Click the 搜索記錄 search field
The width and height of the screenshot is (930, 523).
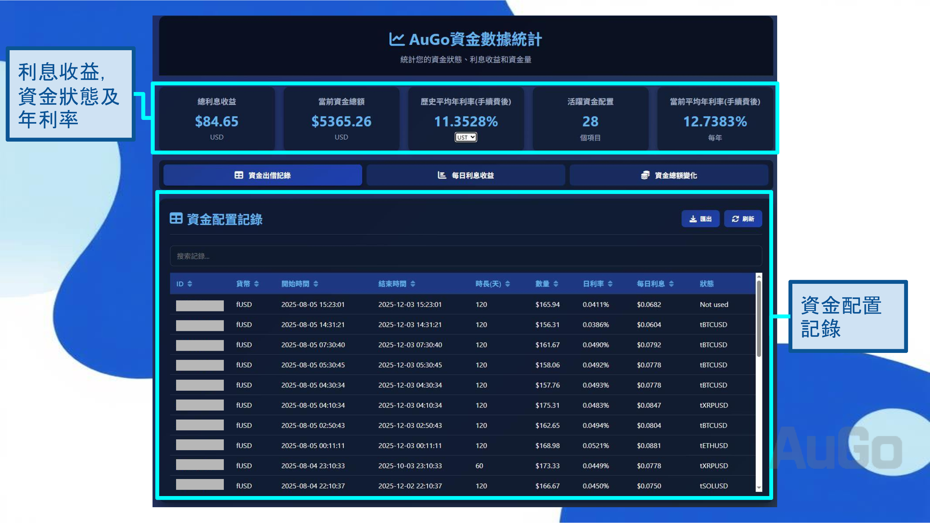click(466, 256)
